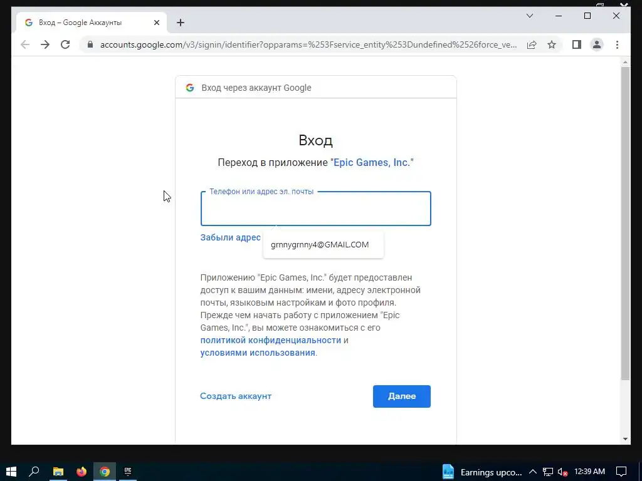Screen dimensions: 642x481
Task: Click the muted volume tray icon
Action: point(563,472)
